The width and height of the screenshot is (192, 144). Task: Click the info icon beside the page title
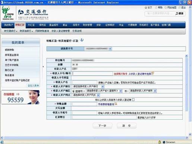(x=82, y=40)
